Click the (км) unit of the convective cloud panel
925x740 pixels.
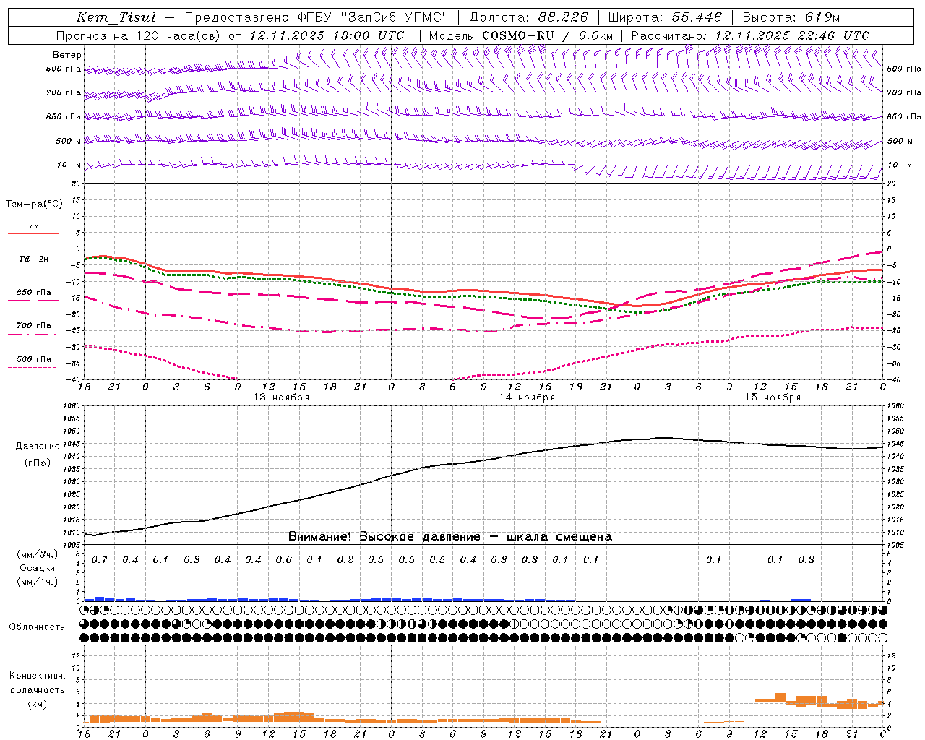pos(36,704)
